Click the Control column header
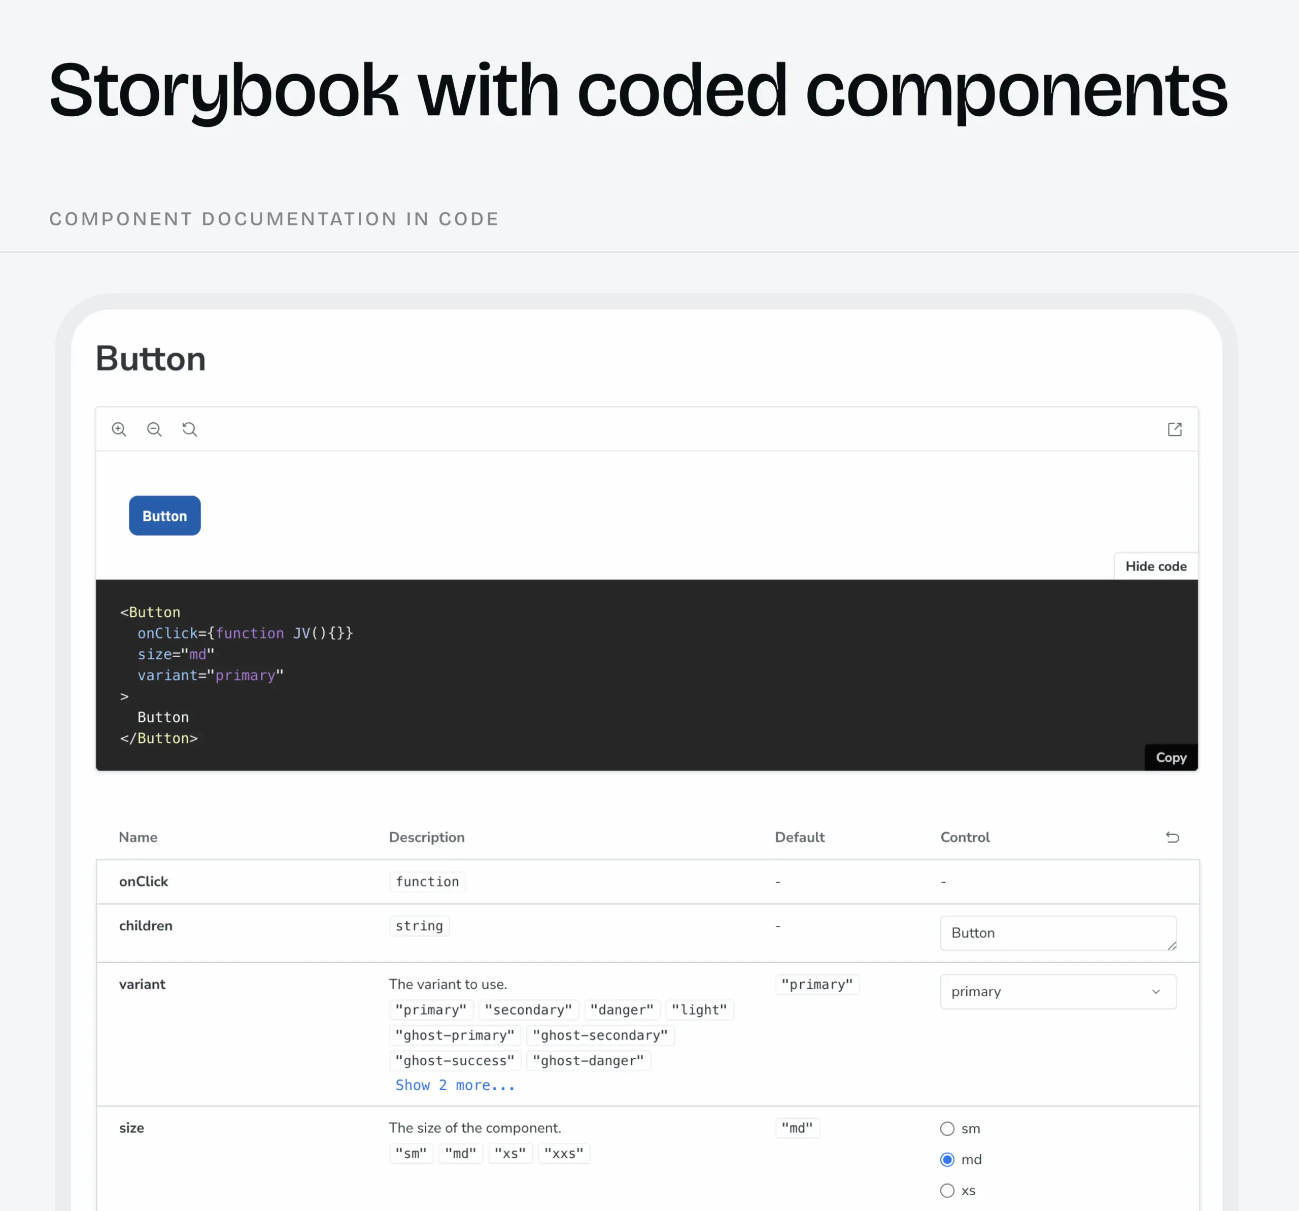The height and width of the screenshot is (1211, 1299). (x=965, y=837)
